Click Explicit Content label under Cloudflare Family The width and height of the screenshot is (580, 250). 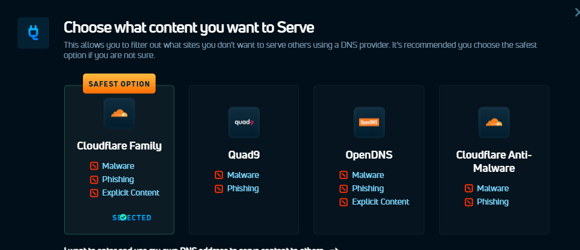click(131, 192)
